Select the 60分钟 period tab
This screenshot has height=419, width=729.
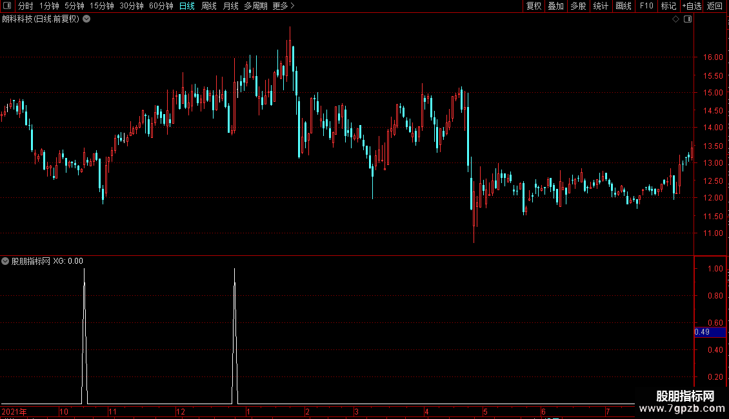click(161, 6)
